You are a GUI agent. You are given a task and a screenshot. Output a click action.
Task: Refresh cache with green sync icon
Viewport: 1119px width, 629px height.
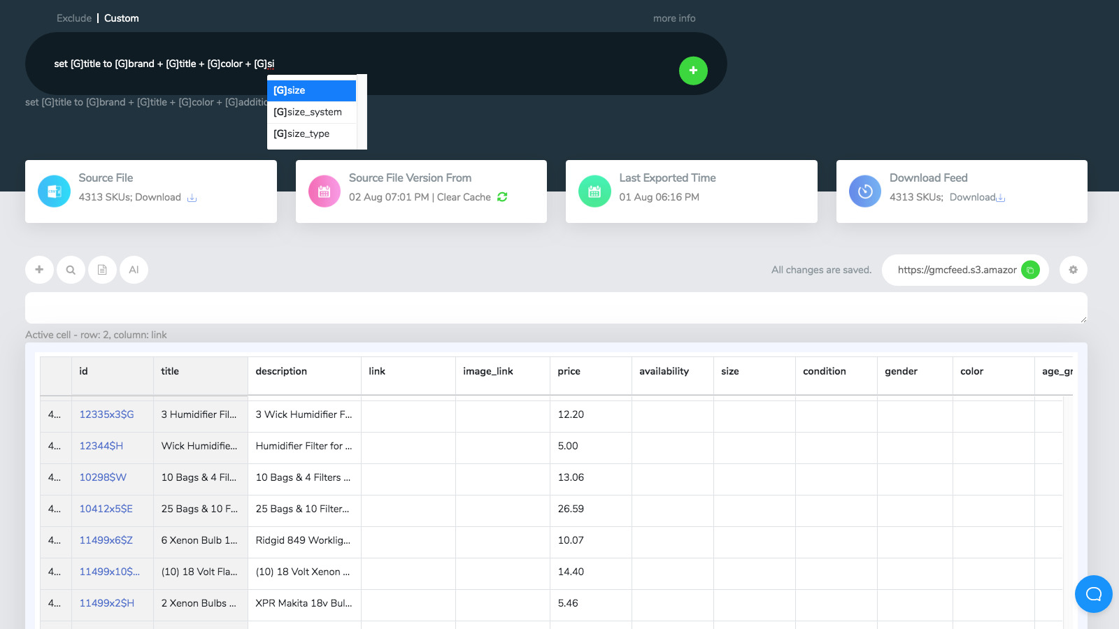tap(502, 197)
